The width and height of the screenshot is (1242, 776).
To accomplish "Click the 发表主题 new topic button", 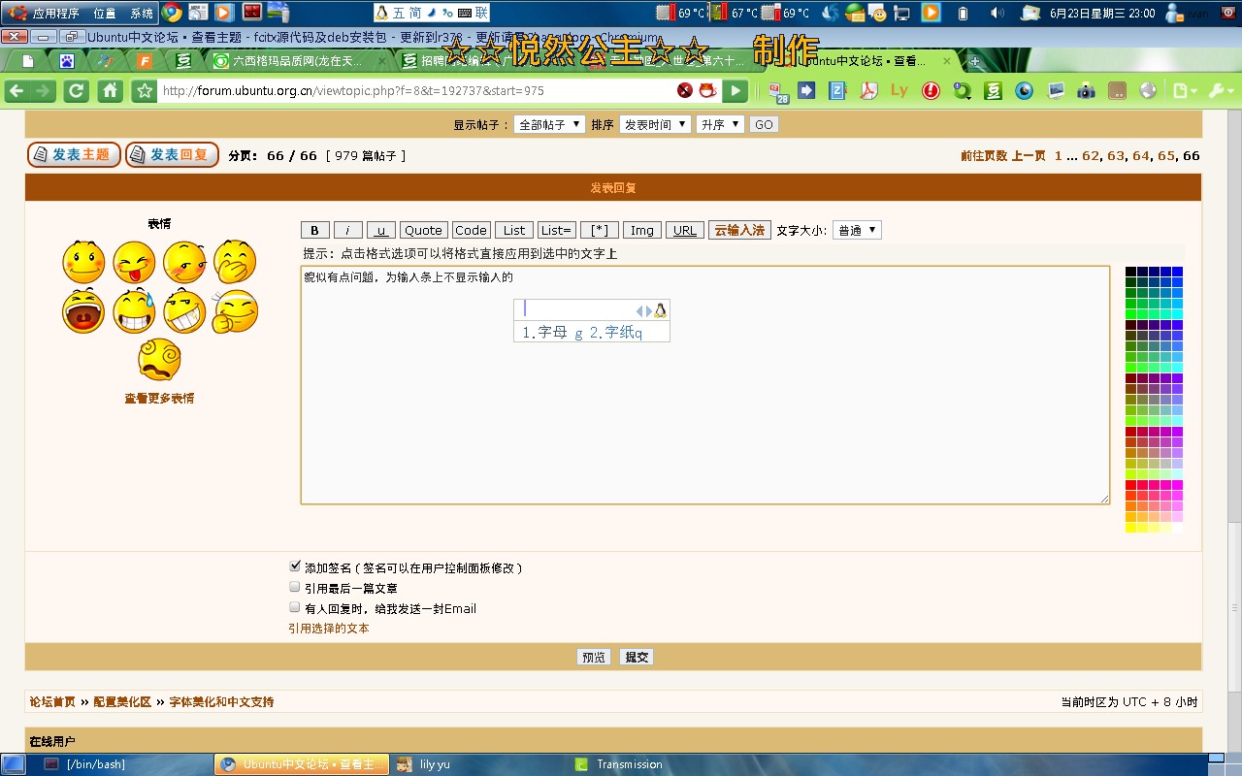I will [74, 155].
